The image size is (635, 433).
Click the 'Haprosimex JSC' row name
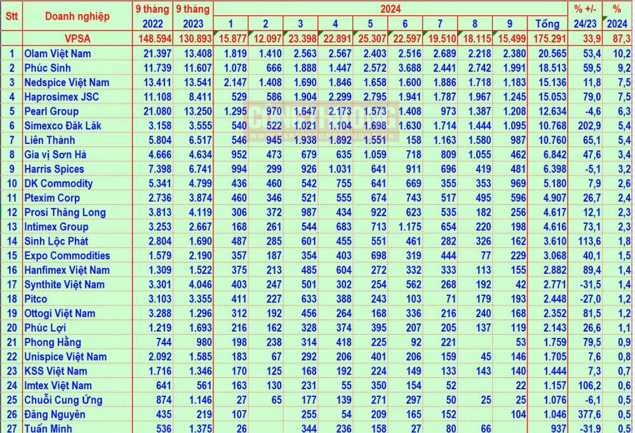62,97
